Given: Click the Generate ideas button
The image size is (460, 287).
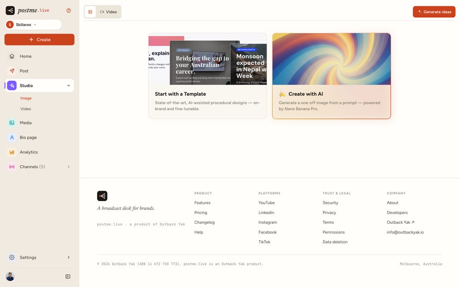Looking at the screenshot, I should tap(434, 12).
